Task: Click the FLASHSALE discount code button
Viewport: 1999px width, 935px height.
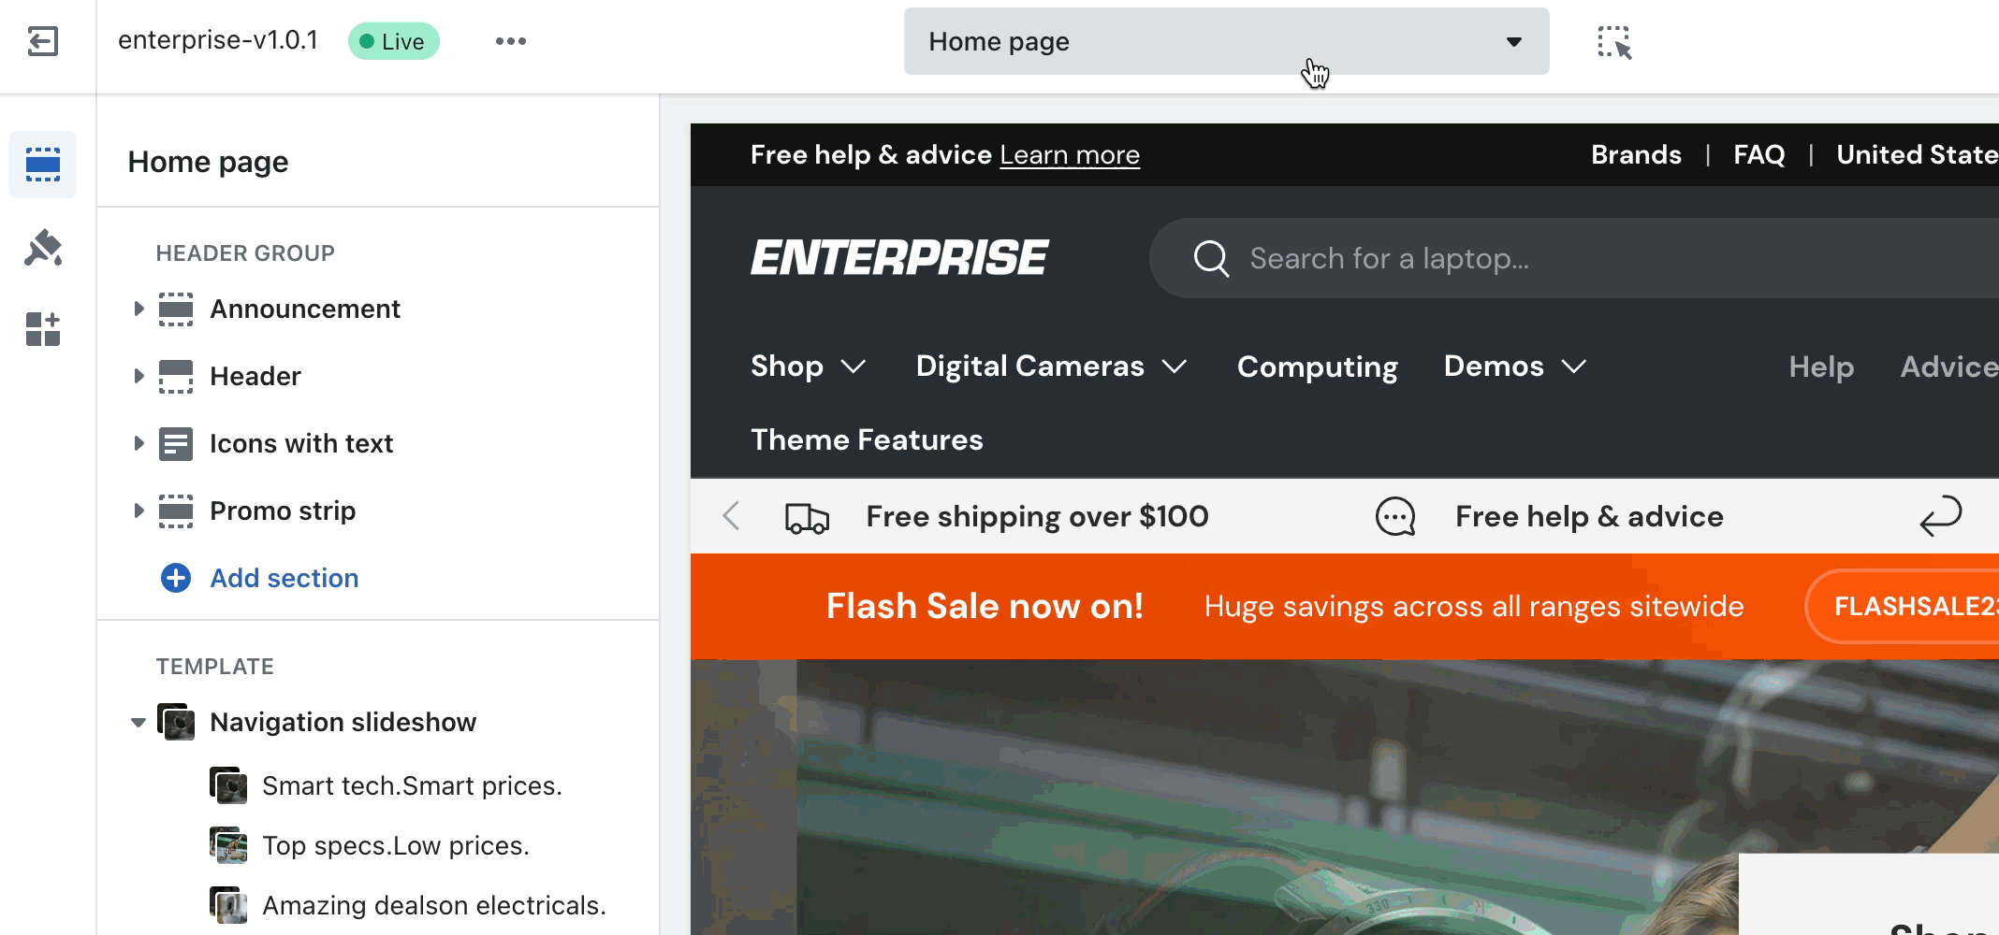Action: 1903,607
